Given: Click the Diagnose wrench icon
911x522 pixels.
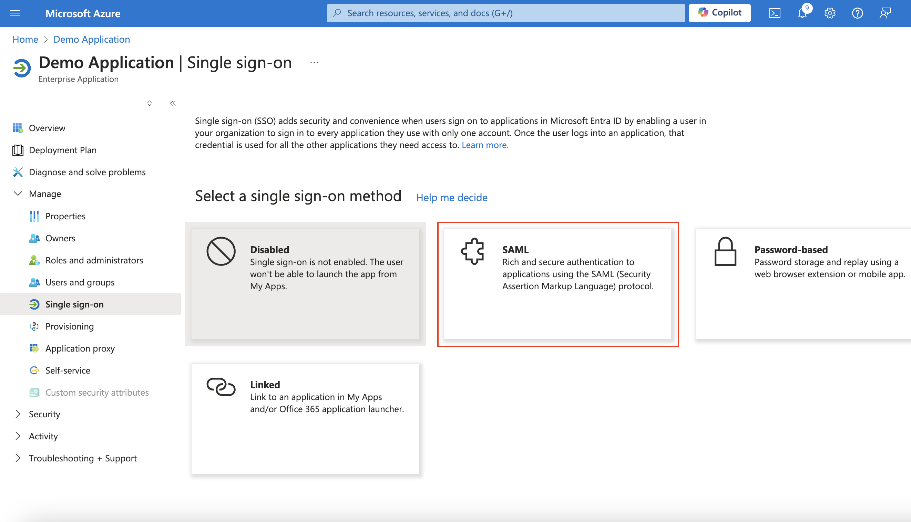Looking at the screenshot, I should pyautogui.click(x=18, y=172).
